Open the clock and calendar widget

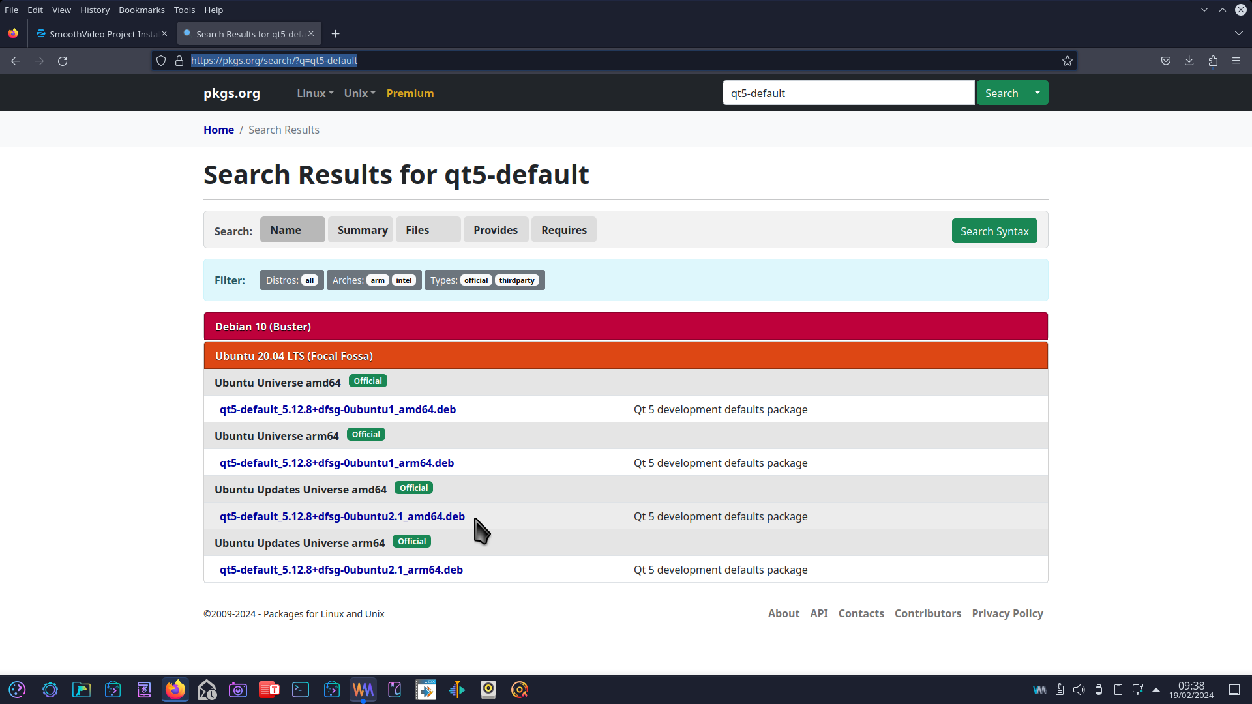[x=1191, y=690]
